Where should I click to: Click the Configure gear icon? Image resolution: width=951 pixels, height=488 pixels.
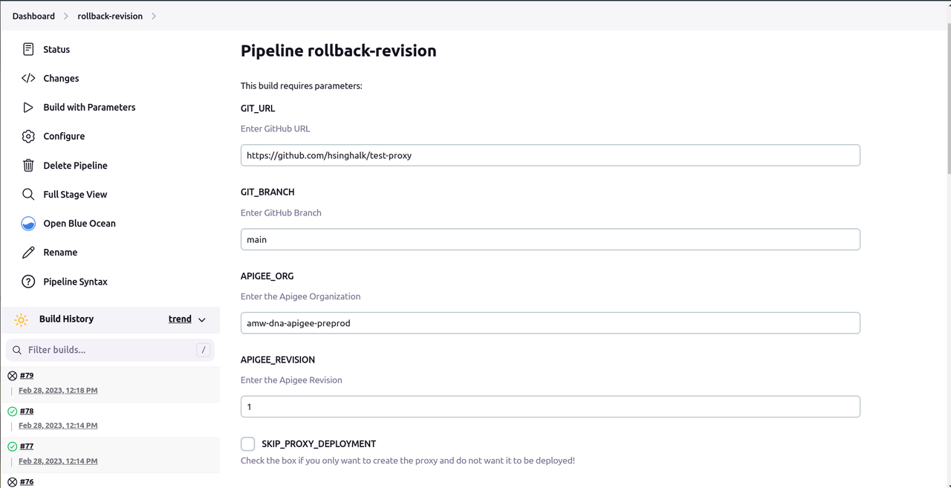(28, 136)
